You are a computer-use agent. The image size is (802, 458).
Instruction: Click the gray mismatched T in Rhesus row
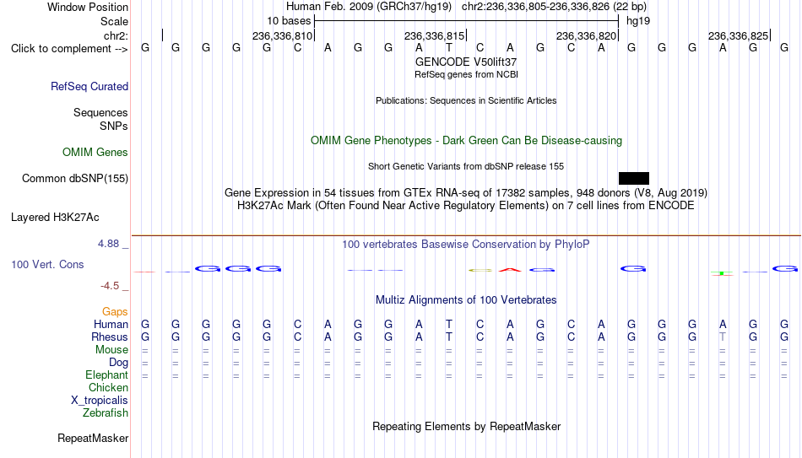tap(723, 337)
